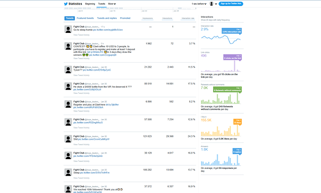Click the 496 link clicks total
The width and height of the screenshot is (321, 193).
(x=204, y=56)
